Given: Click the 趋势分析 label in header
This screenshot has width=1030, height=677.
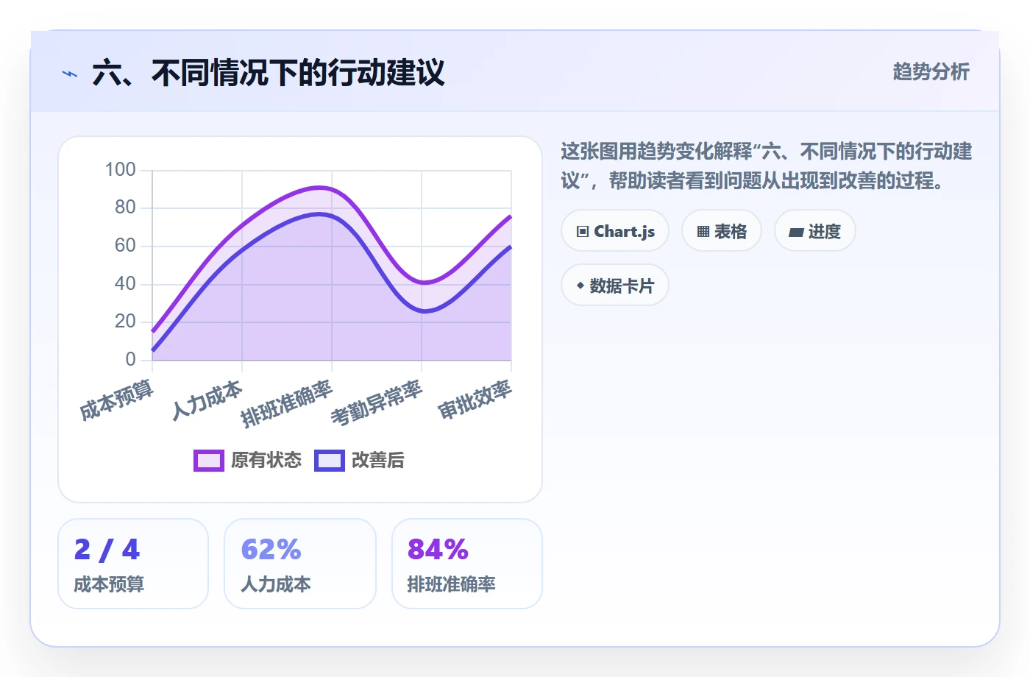Looking at the screenshot, I should (931, 72).
